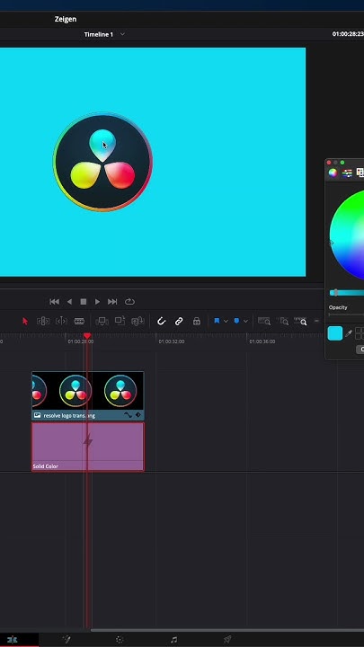This screenshot has height=647, width=364.
Task: Click the Replace Clip toolbar icon
Action: [138, 321]
